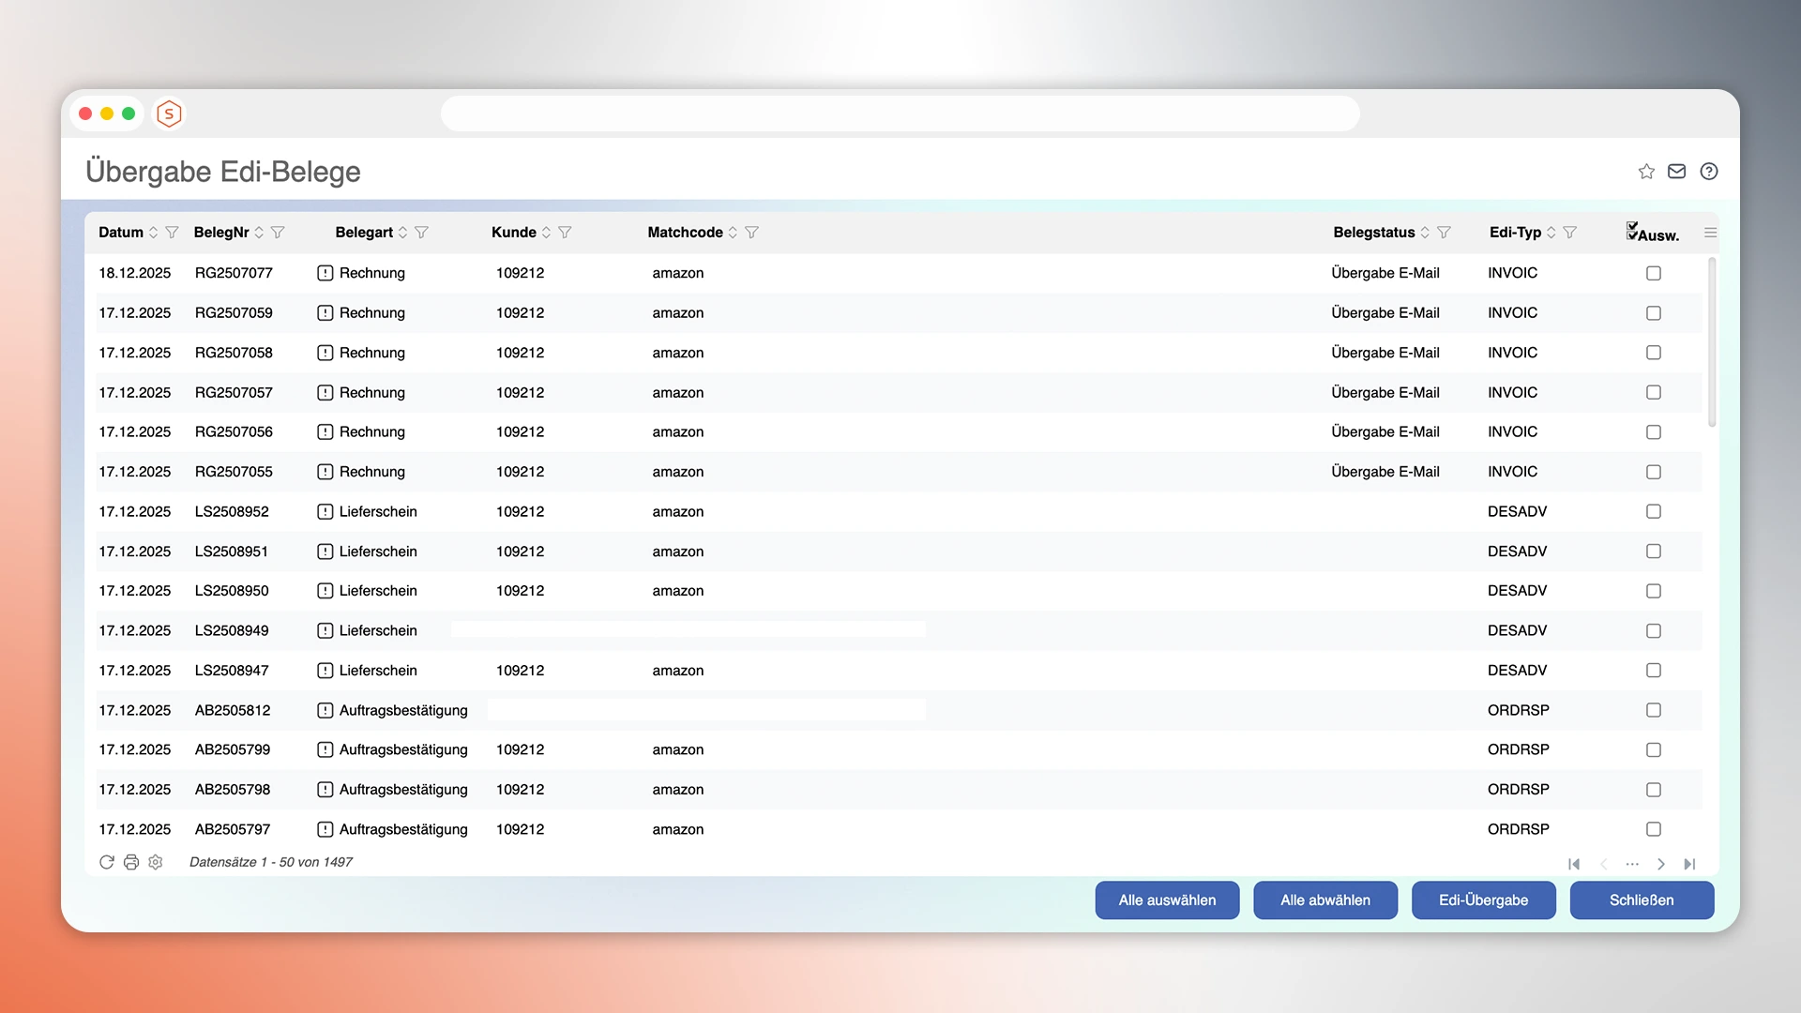This screenshot has width=1801, height=1013.
Task: Click the refresh table icon
Action: tap(107, 862)
